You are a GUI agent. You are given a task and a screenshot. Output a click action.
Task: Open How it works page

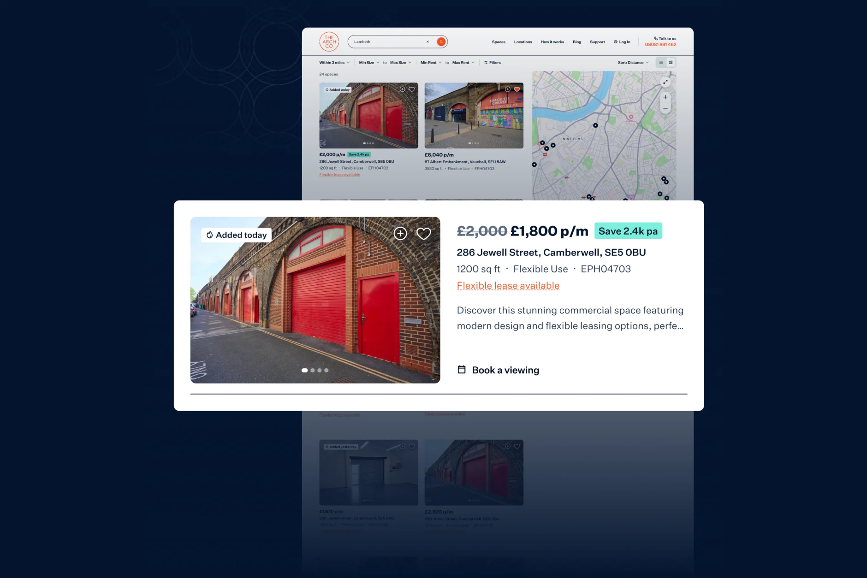pyautogui.click(x=552, y=42)
